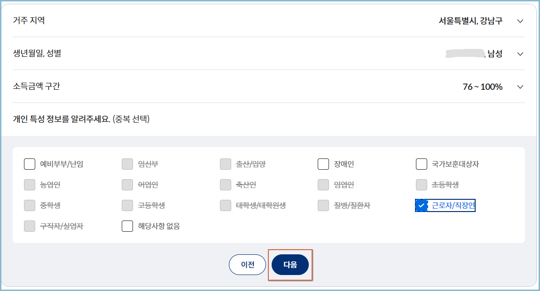Check the 예비부부/난임 checkbox
The width and height of the screenshot is (540, 291).
(30, 164)
